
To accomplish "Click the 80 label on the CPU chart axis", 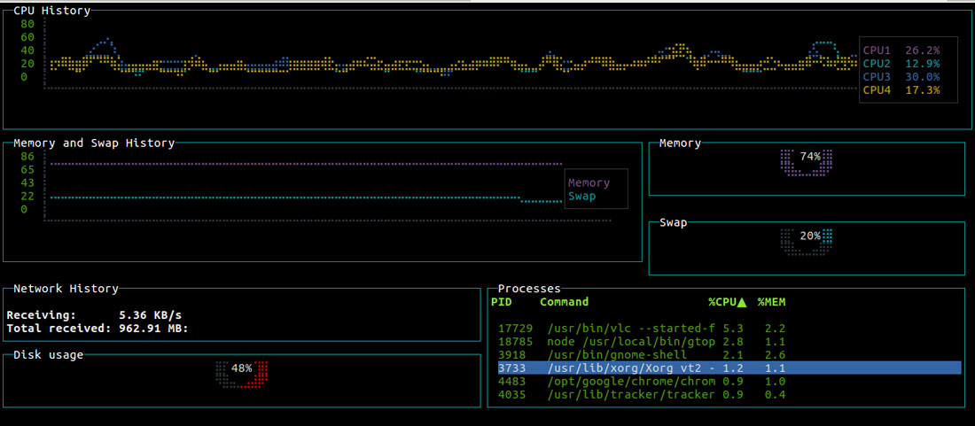I will [27, 24].
